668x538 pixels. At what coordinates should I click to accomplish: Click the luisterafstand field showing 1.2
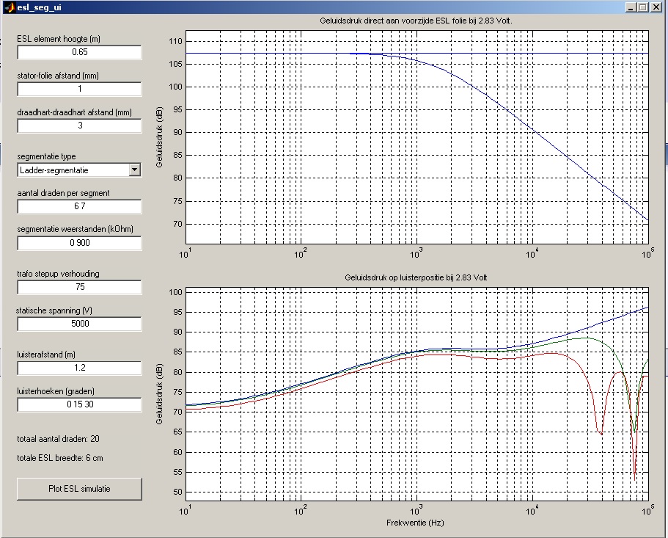(79, 368)
